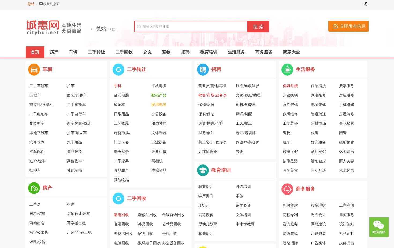Open the 商务服务 navigation tab
This screenshot has width=394, height=248.
click(x=264, y=52)
